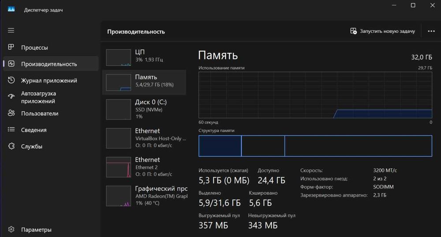Select the Производительность page

(x=51, y=64)
